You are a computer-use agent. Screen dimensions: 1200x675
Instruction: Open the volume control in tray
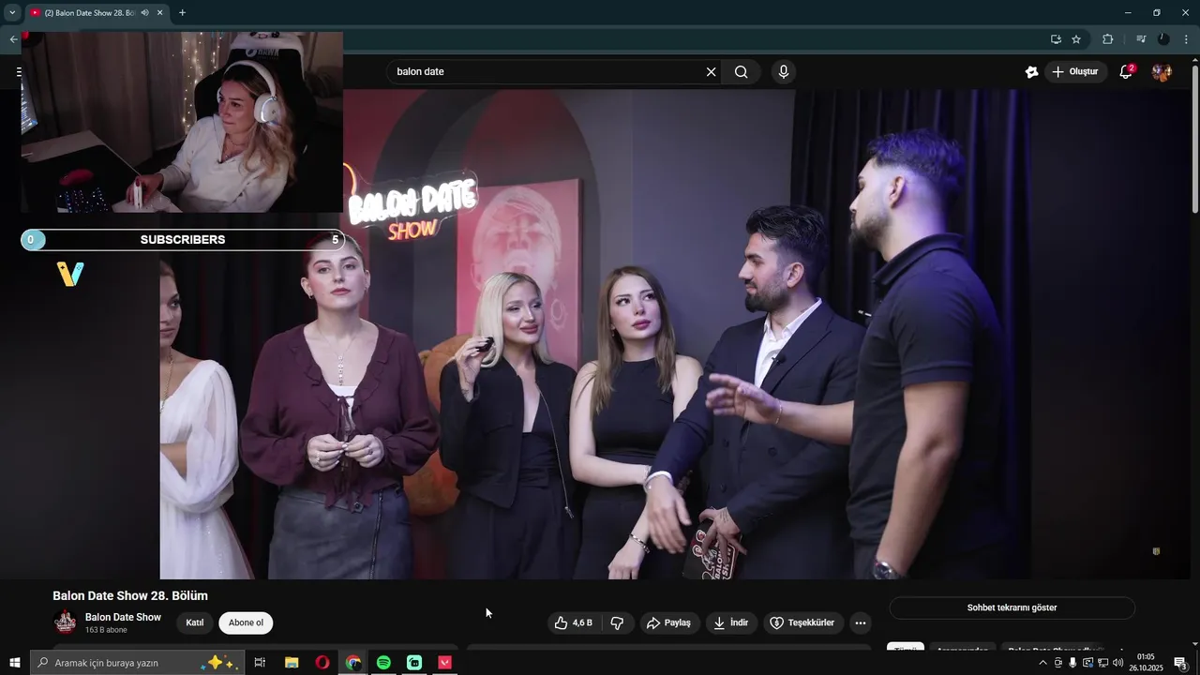pos(1117,663)
